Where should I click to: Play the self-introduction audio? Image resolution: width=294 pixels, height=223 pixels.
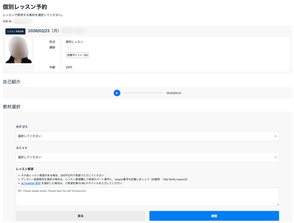(x=117, y=93)
